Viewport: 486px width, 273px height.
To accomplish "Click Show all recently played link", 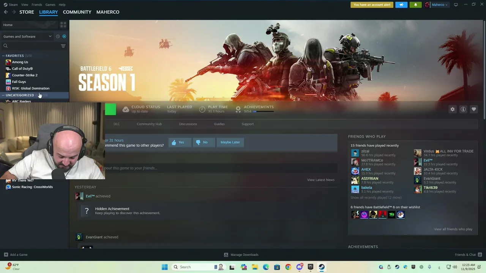I will tap(376, 198).
